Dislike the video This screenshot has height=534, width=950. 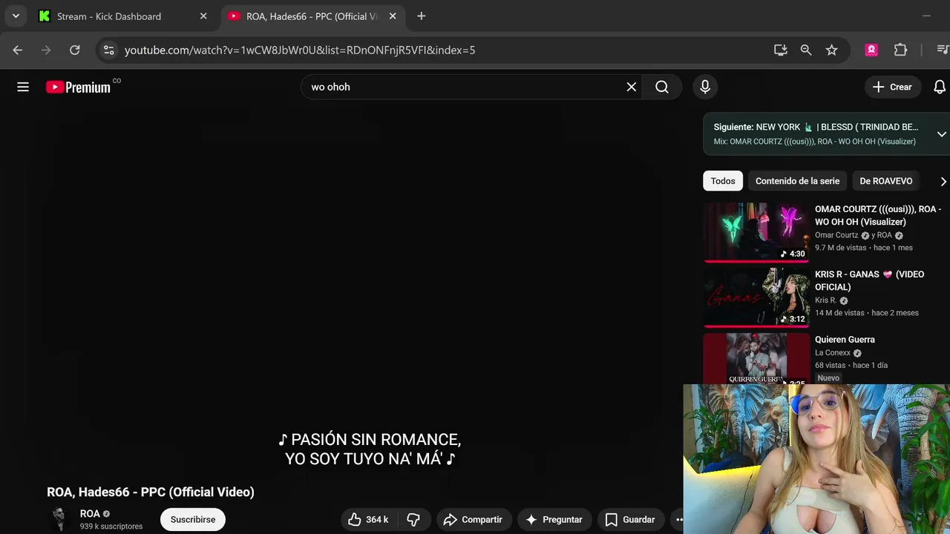click(414, 519)
